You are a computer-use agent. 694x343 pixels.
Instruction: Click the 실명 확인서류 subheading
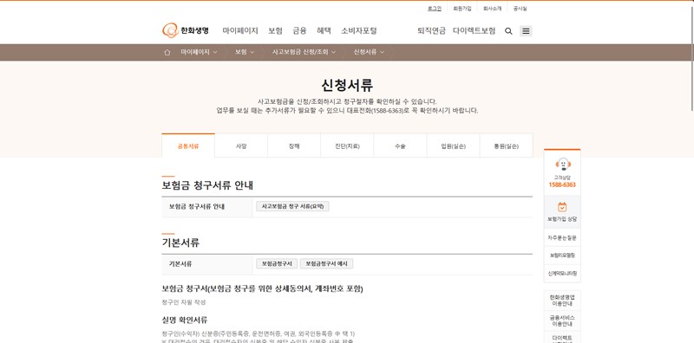(185, 320)
